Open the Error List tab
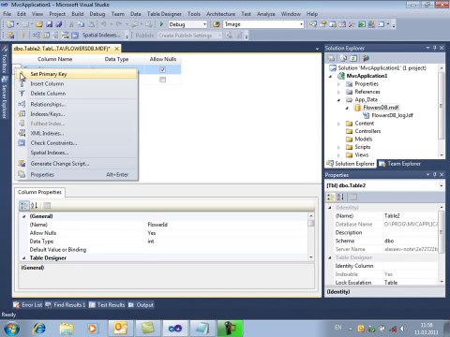Image resolution: width=450 pixels, height=337 pixels. click(x=28, y=305)
